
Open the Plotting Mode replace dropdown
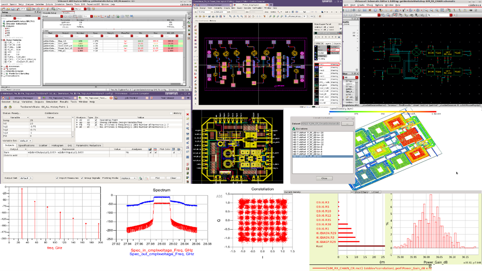[128, 178]
